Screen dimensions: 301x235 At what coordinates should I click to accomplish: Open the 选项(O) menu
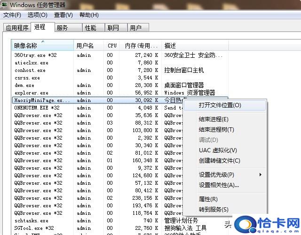coord(38,15)
